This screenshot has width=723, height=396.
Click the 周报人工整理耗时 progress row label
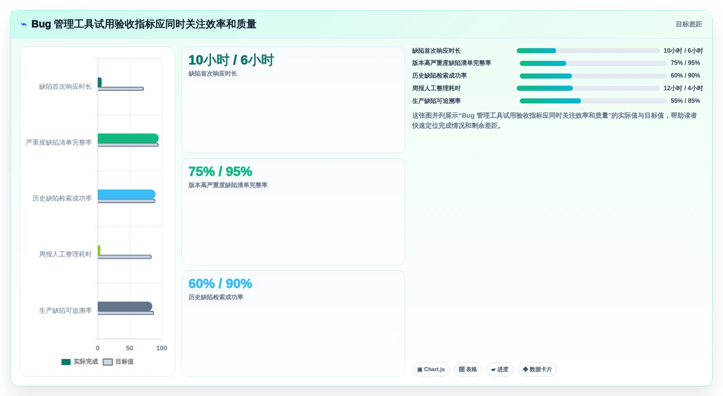click(437, 88)
